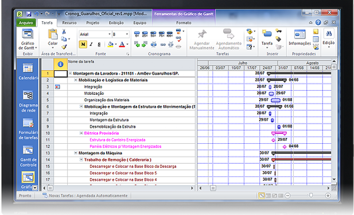Open Gantt de Controle view
Image resolution: width=354 pixels, height=215 pixels.
[28, 156]
